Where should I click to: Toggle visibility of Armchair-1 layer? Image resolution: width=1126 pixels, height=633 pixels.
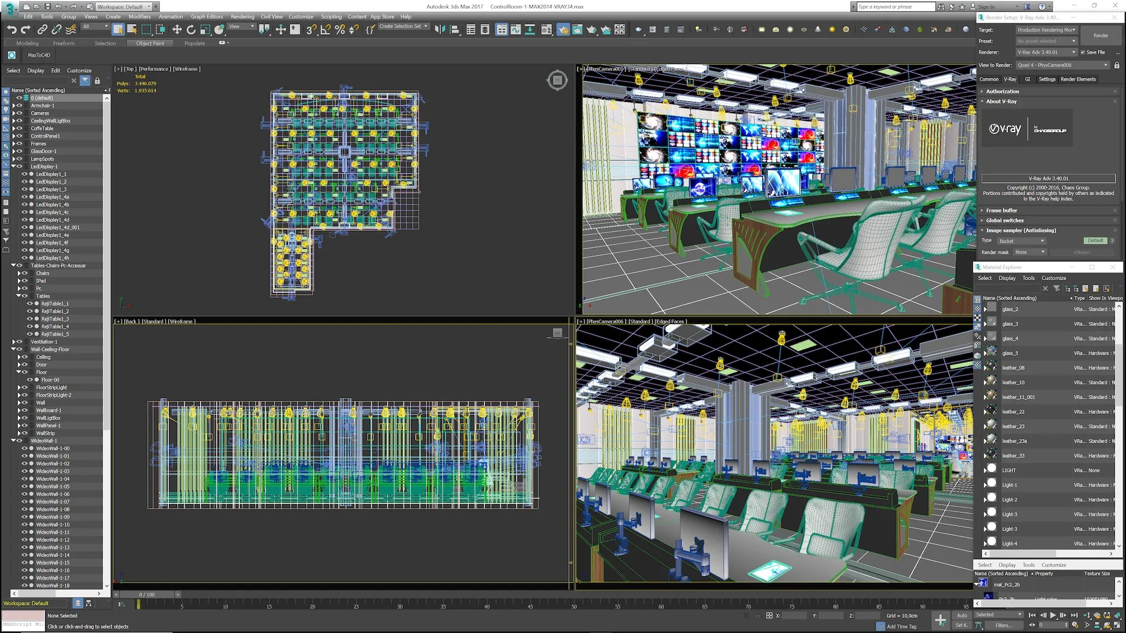[19, 105]
